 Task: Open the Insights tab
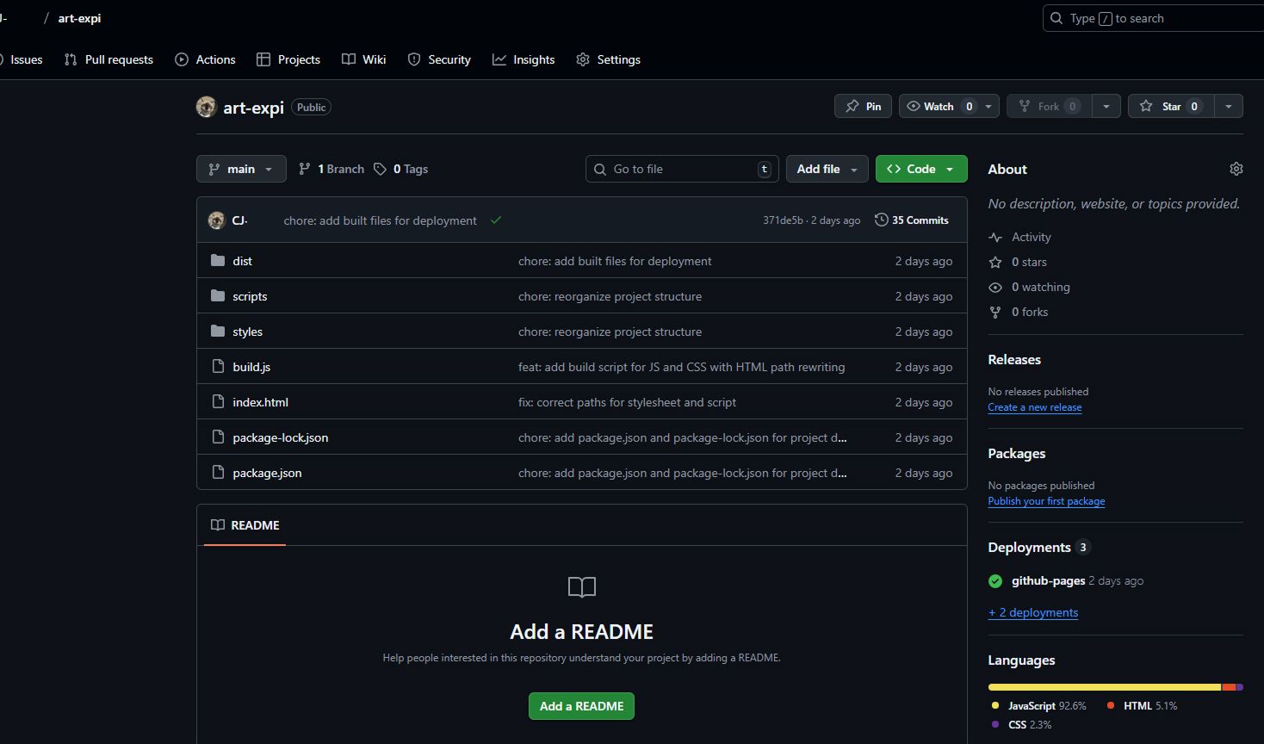click(x=524, y=59)
